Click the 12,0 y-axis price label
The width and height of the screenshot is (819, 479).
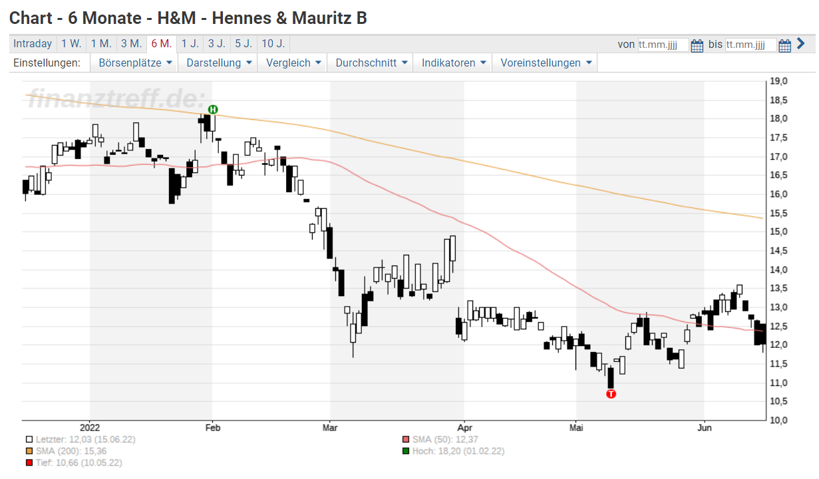778,345
